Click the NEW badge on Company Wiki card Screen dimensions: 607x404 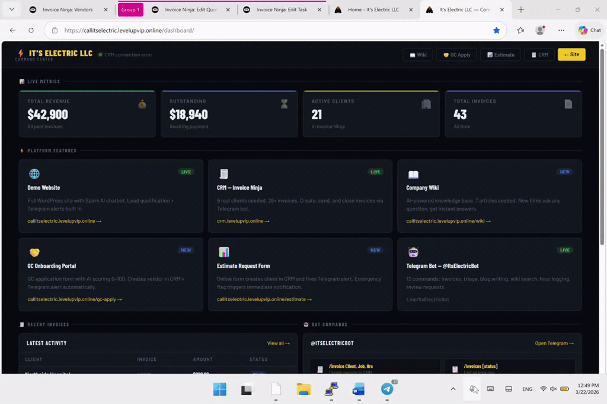point(564,172)
